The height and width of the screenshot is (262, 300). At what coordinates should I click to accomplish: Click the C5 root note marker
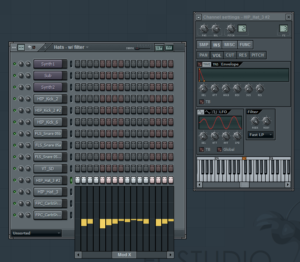[244, 158]
